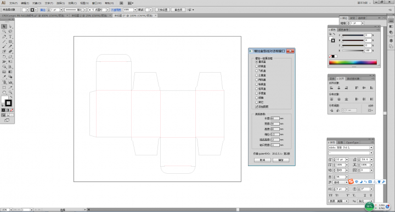Image resolution: width=395 pixels, height=212 pixels.
Task: Select the last box type radio option
Action: (256, 102)
